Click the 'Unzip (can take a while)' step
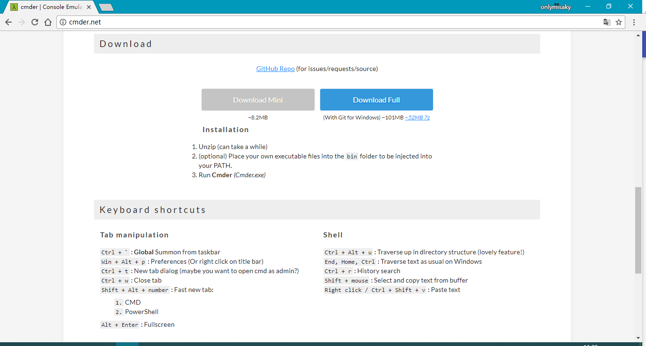 pyautogui.click(x=233, y=147)
